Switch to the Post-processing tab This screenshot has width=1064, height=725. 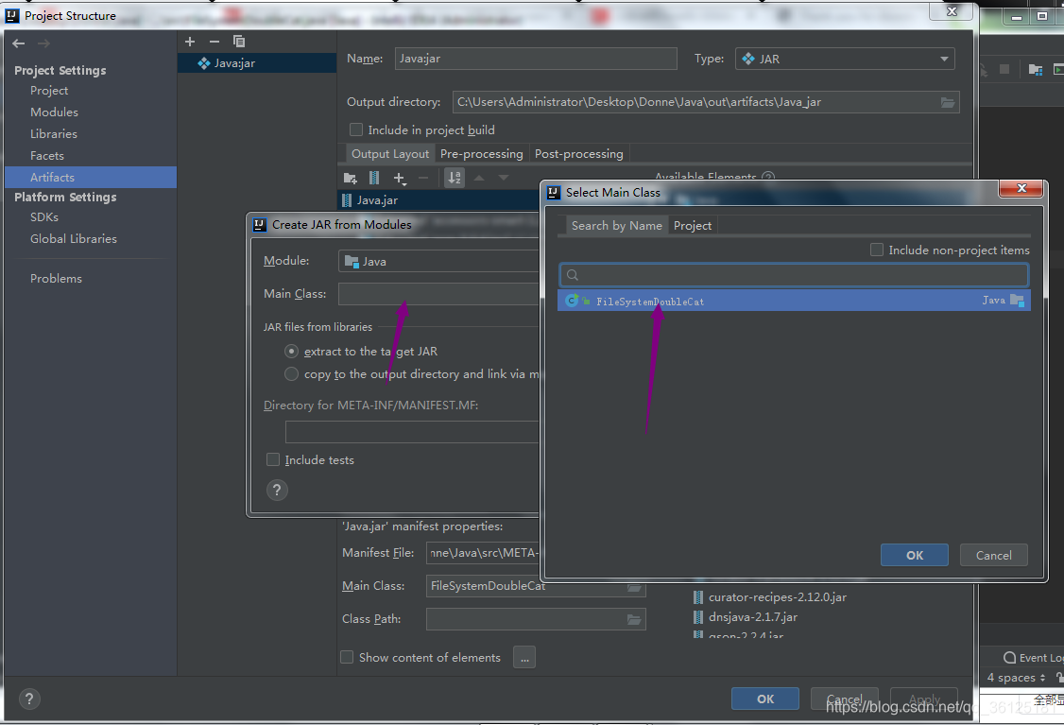[579, 154]
